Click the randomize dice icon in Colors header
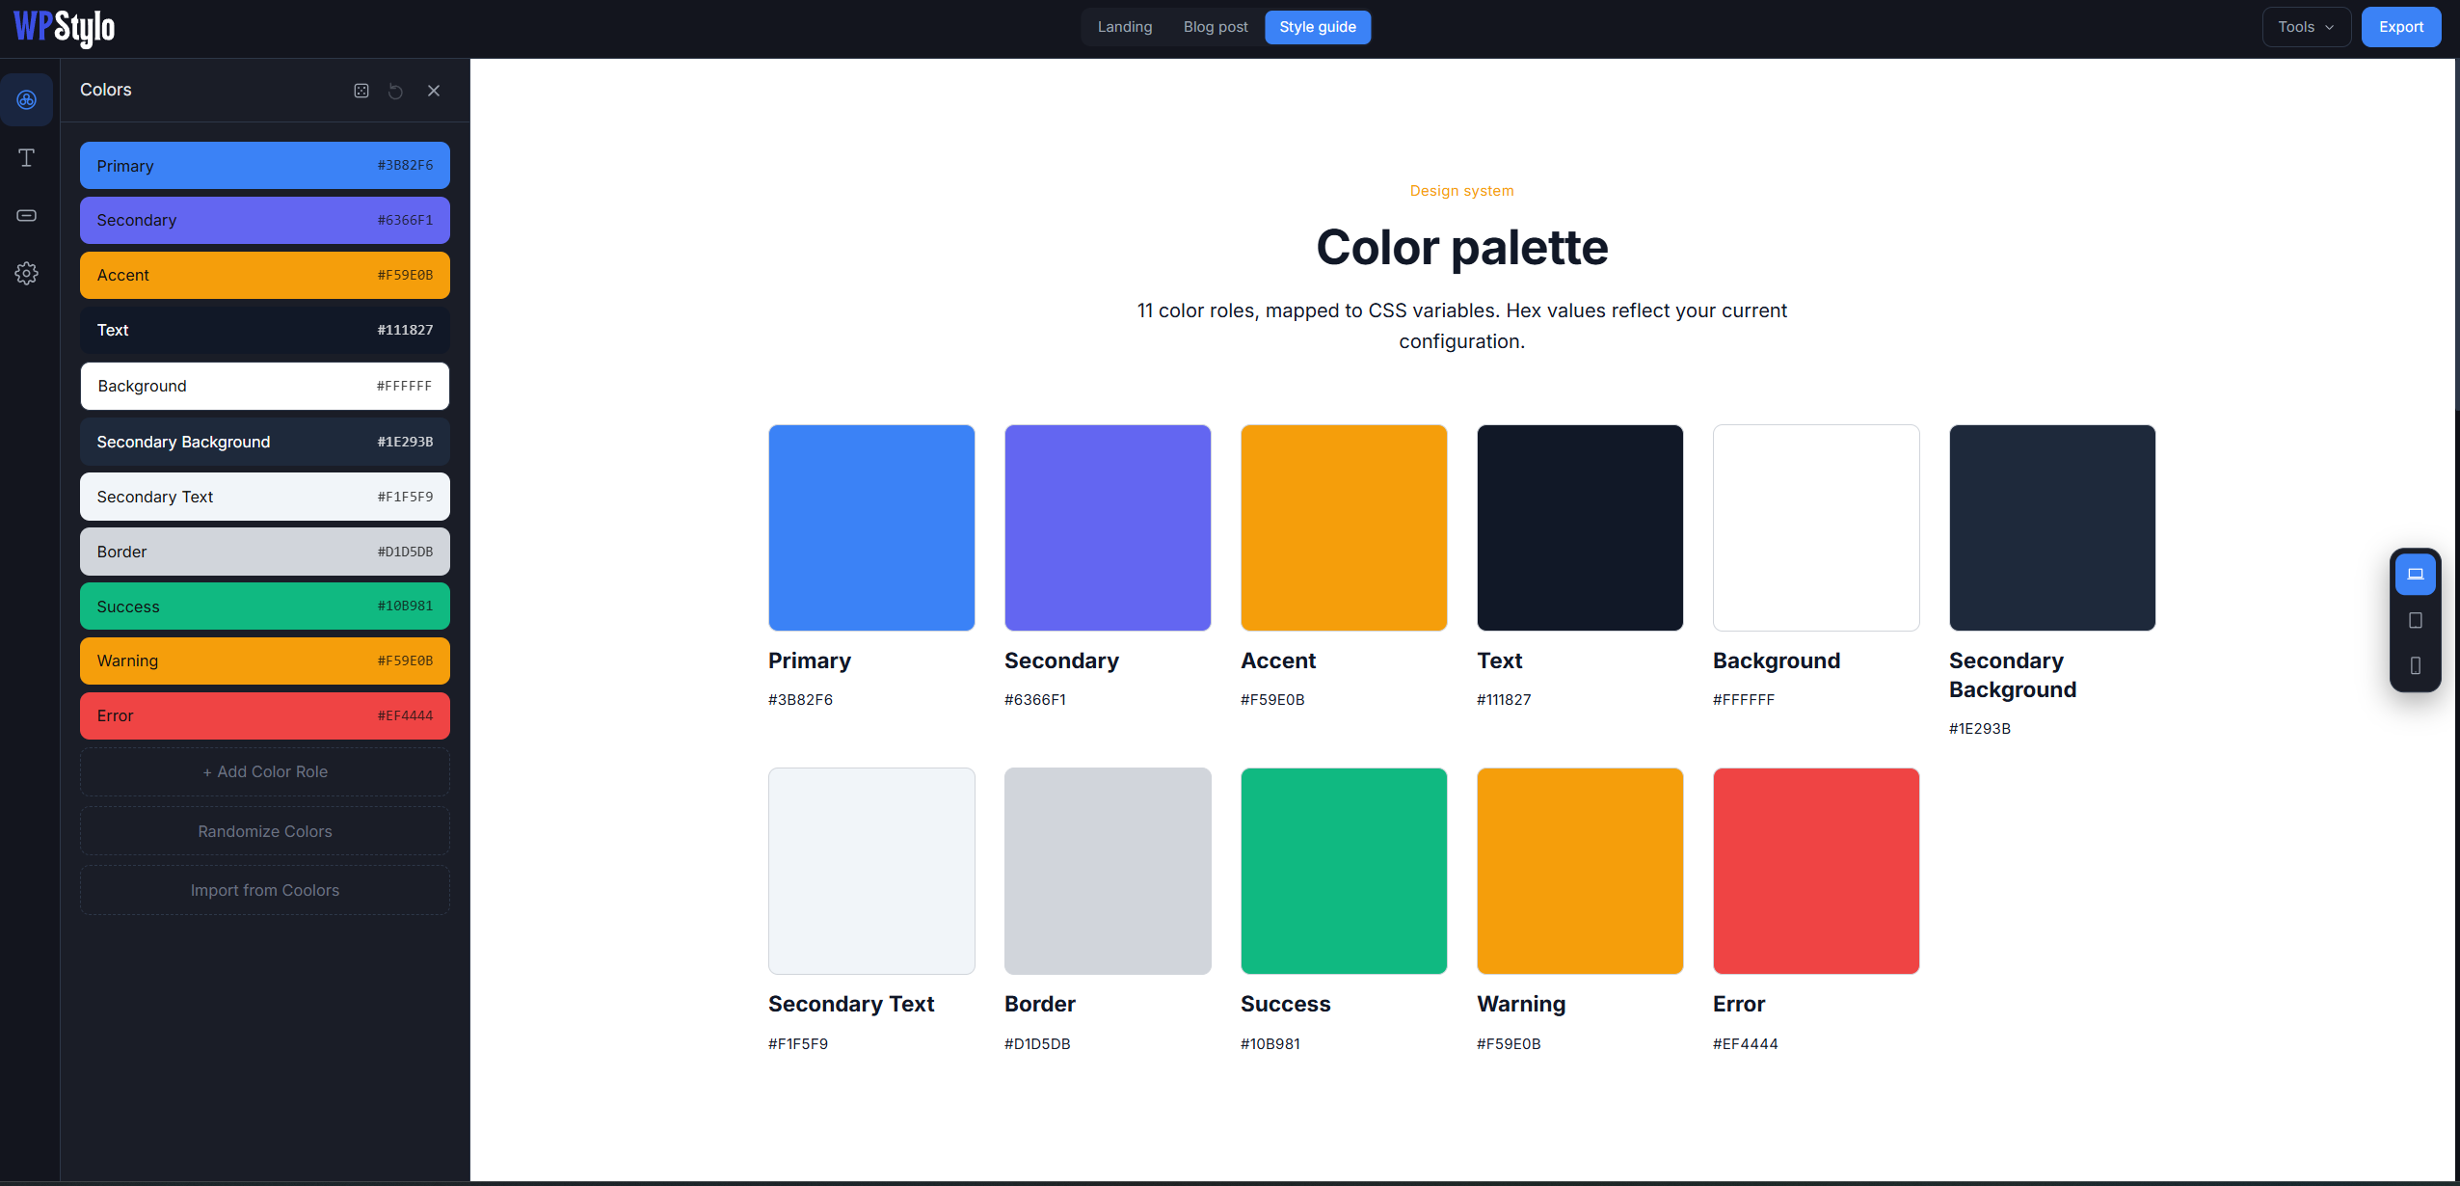 tap(361, 91)
